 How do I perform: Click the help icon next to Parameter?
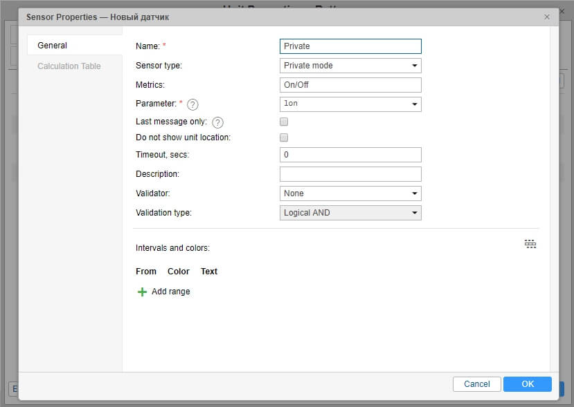[x=193, y=104]
